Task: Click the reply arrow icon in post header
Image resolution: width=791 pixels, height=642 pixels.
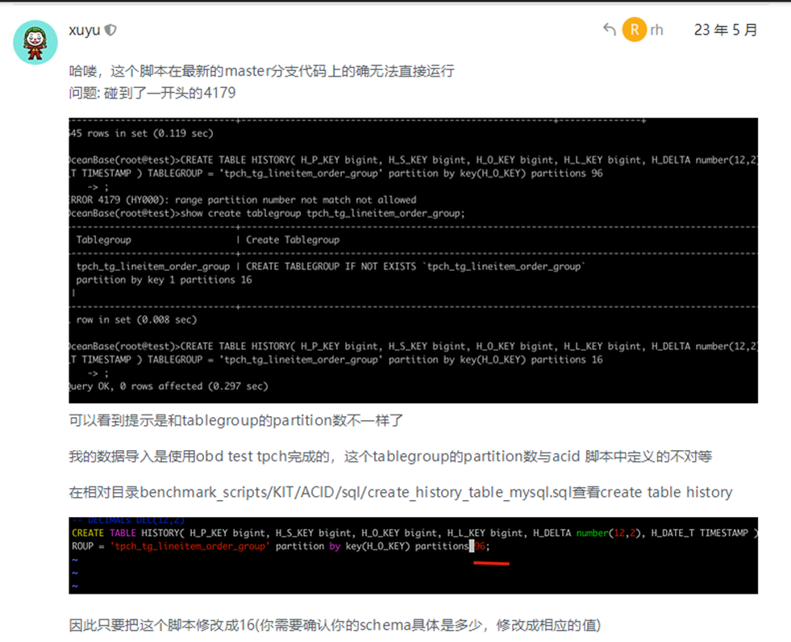Action: (610, 29)
